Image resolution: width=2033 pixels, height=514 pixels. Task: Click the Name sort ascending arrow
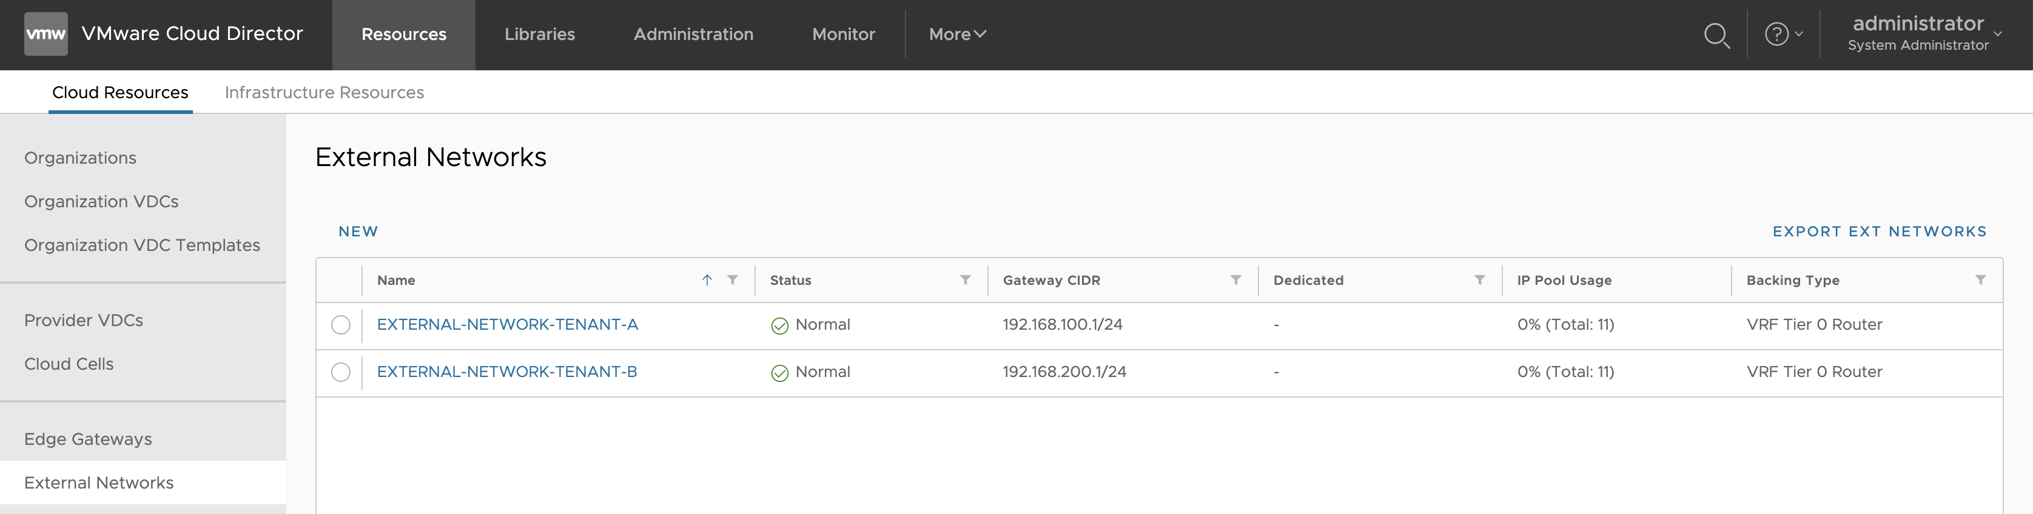click(707, 280)
